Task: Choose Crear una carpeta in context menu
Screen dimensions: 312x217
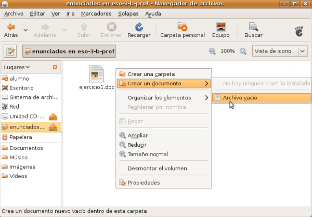Action: point(151,74)
